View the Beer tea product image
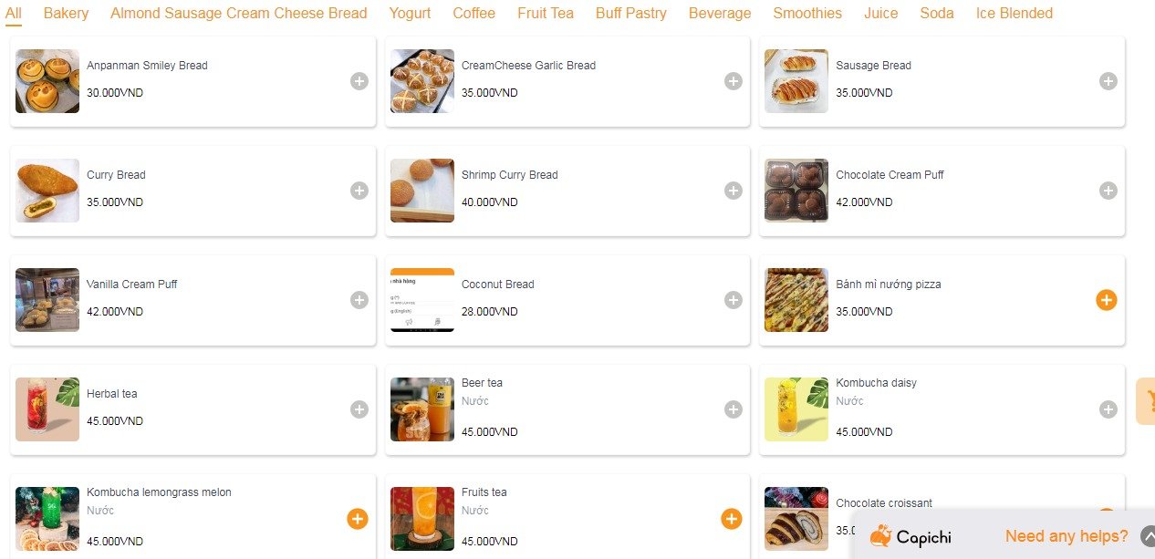Screen dimensions: 1155x559 point(422,409)
